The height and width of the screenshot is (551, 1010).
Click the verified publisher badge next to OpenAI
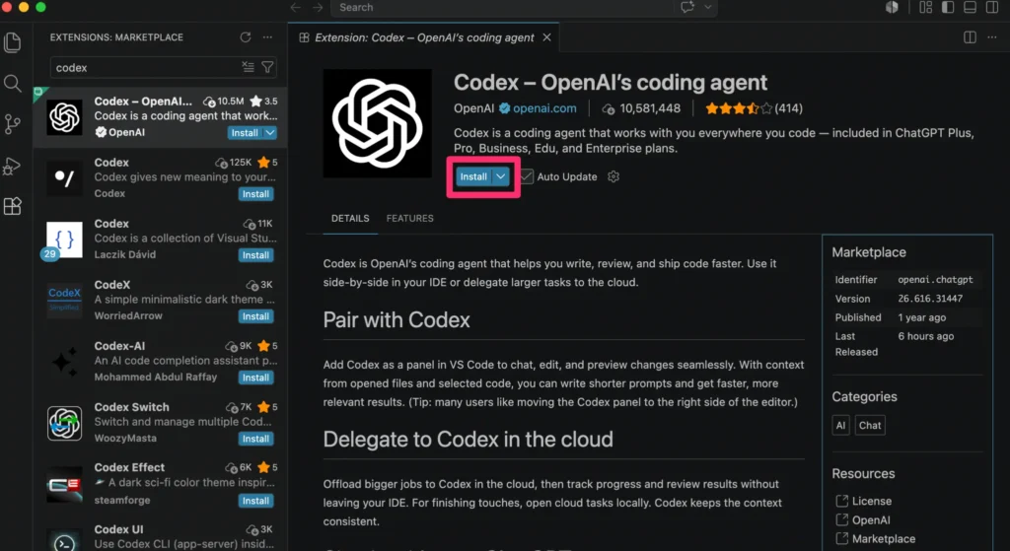[x=504, y=108]
